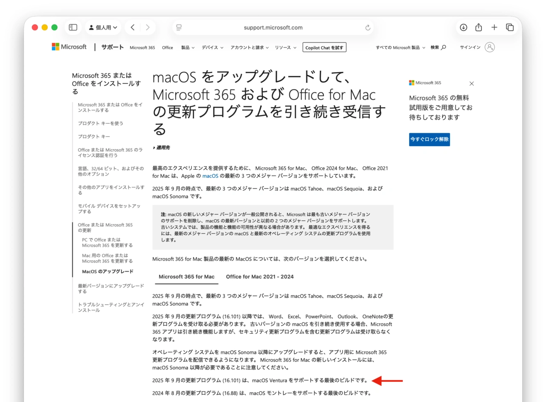Expand the 適用先 disclosure triangle
546x402 pixels.
click(155, 147)
